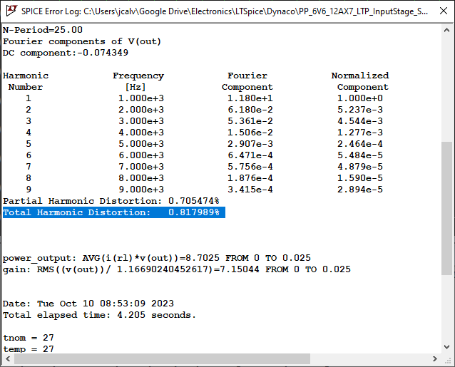
Task: Click the Total elapsed time line
Action: click(x=100, y=315)
